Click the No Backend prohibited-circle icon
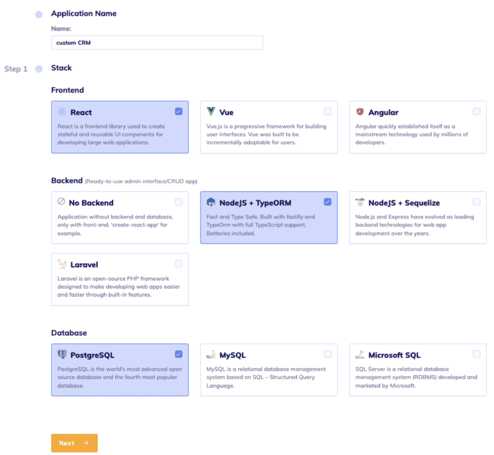Viewport: 494px width, 455px height. (61, 201)
